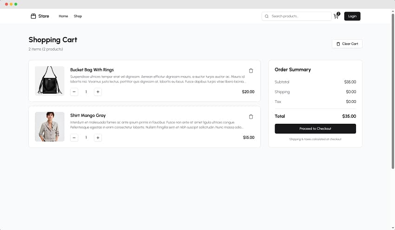
Task: Increase quantity of Bucket Bag With Rings
Action: (x=98, y=92)
